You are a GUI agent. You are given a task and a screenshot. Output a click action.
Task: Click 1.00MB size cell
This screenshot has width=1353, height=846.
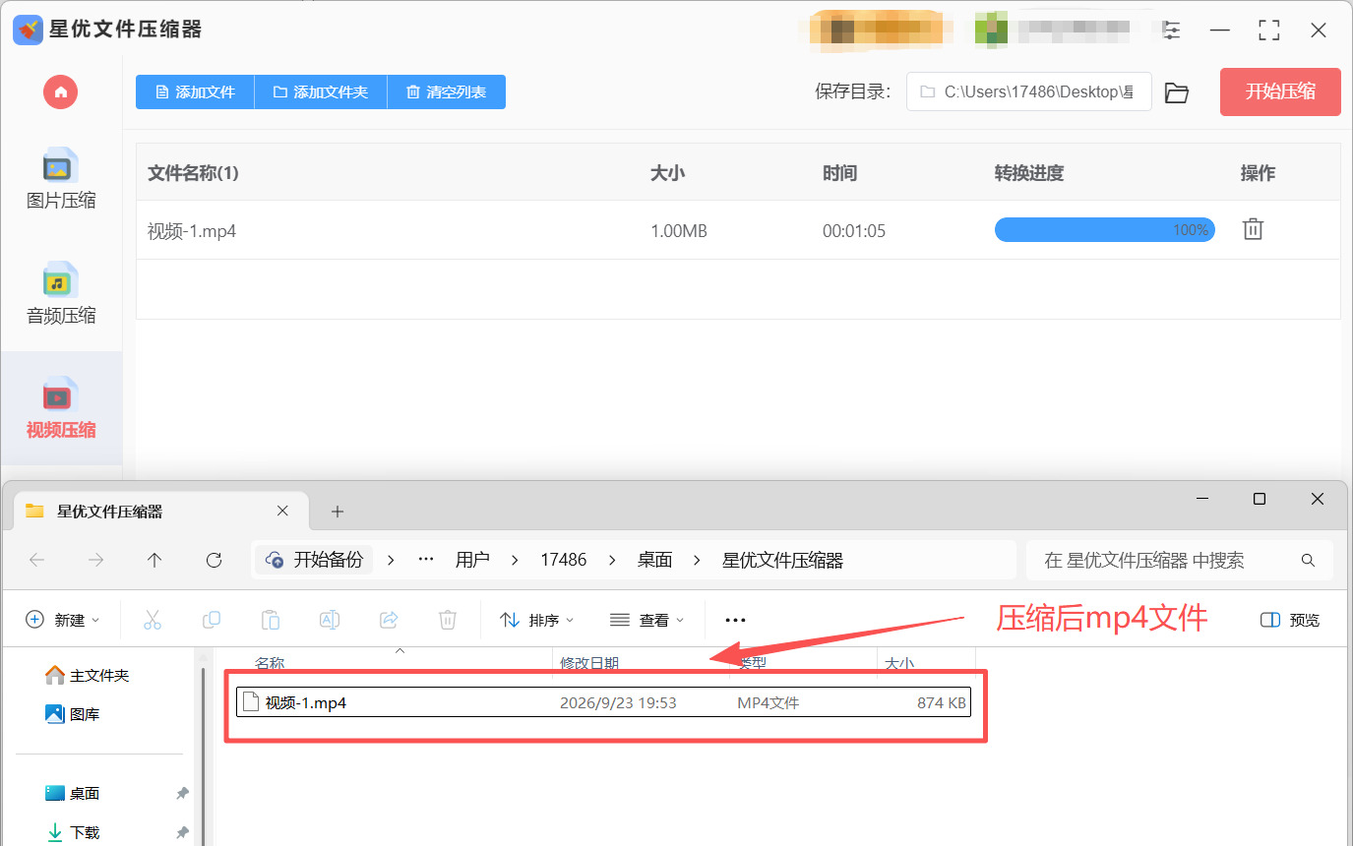point(679,231)
